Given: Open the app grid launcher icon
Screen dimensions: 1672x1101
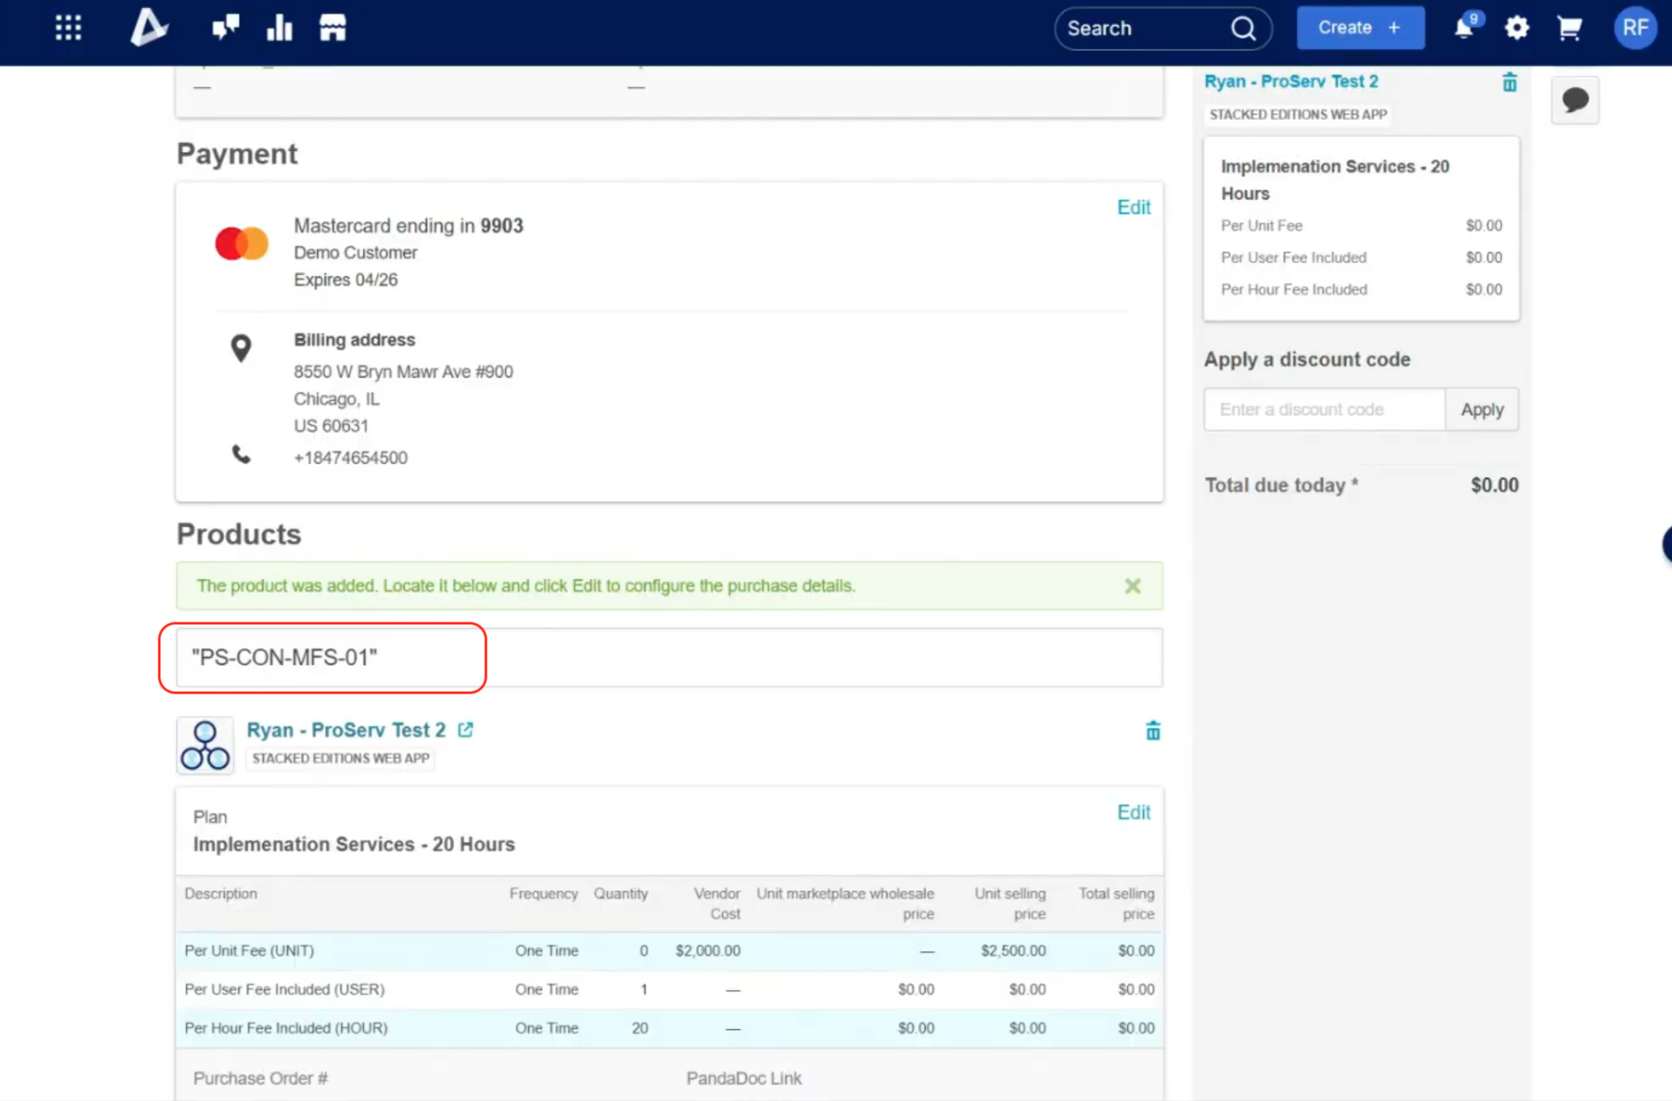Looking at the screenshot, I should pos(68,27).
